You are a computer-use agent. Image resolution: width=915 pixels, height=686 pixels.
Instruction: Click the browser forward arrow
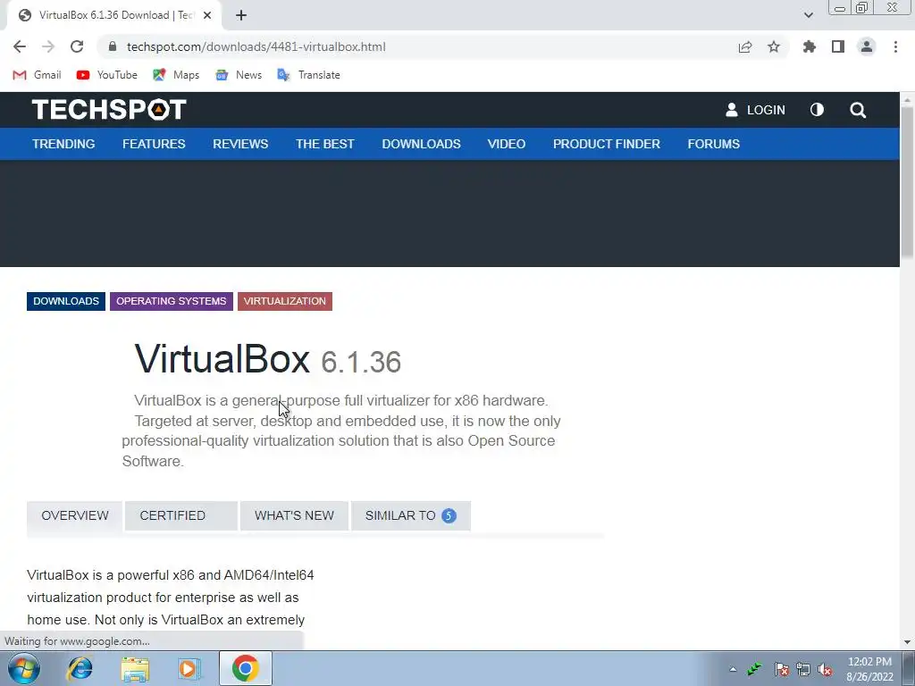48,46
